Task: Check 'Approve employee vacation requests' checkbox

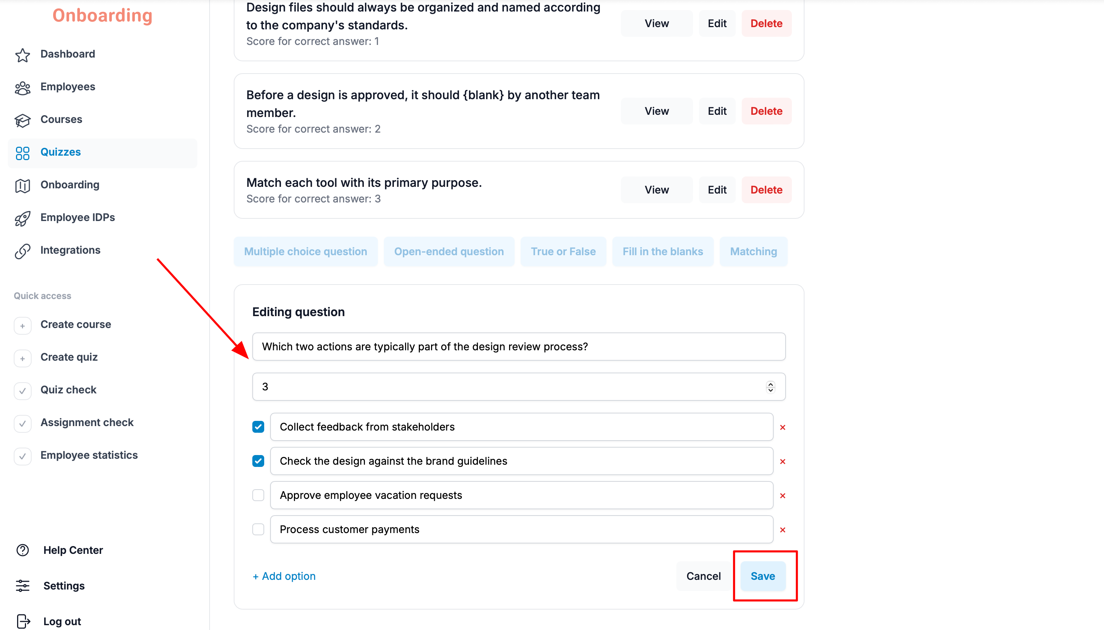Action: (x=258, y=495)
